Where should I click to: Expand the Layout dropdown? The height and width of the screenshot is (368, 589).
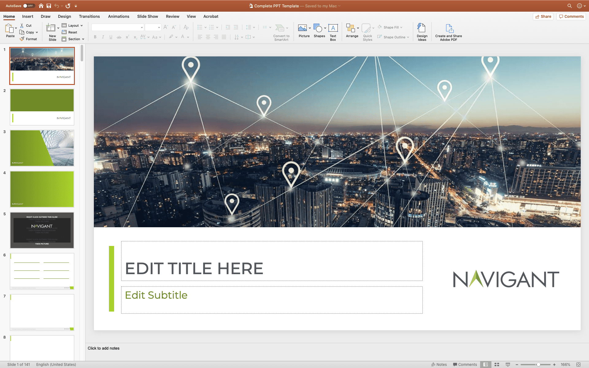tap(73, 25)
